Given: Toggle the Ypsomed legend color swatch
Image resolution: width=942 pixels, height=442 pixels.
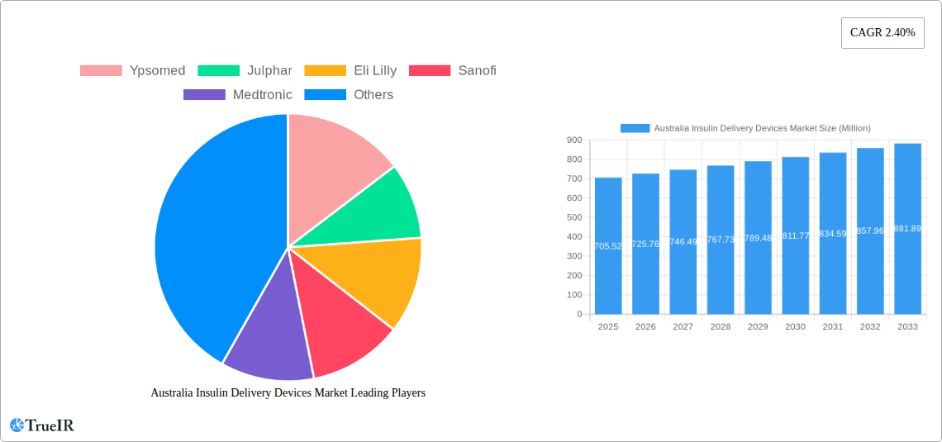Looking at the screenshot, I should pos(101,71).
